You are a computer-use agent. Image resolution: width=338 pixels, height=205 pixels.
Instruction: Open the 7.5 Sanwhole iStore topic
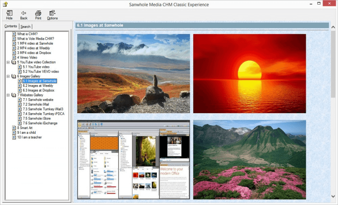37,118
